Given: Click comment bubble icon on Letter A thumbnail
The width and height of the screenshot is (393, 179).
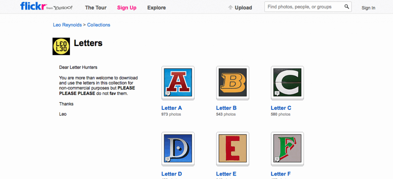Looking at the screenshot, I should click(x=168, y=93).
